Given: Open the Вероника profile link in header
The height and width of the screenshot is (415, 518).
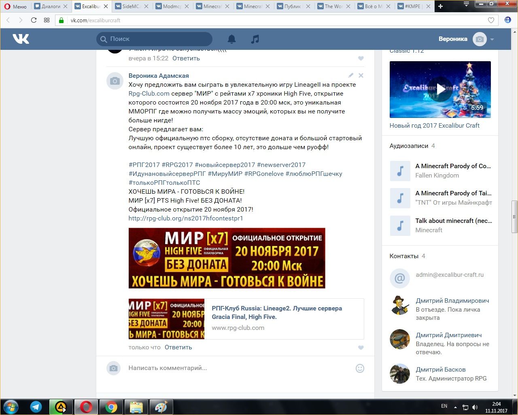Looking at the screenshot, I should 453,39.
